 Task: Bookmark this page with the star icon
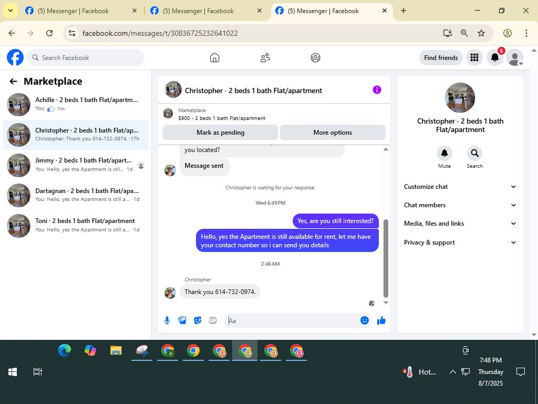coord(481,33)
